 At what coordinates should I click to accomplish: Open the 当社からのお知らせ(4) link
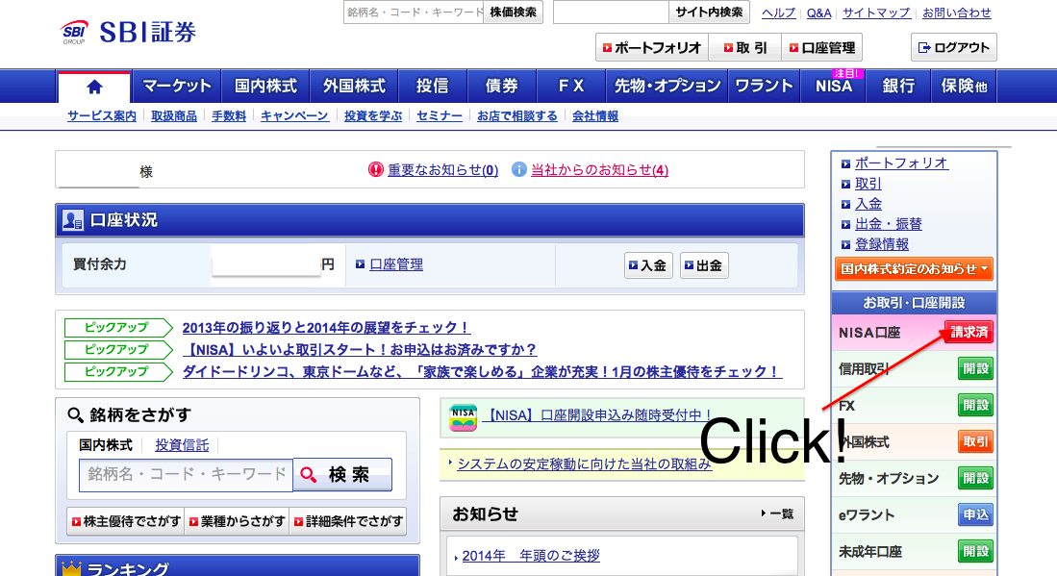coord(600,170)
